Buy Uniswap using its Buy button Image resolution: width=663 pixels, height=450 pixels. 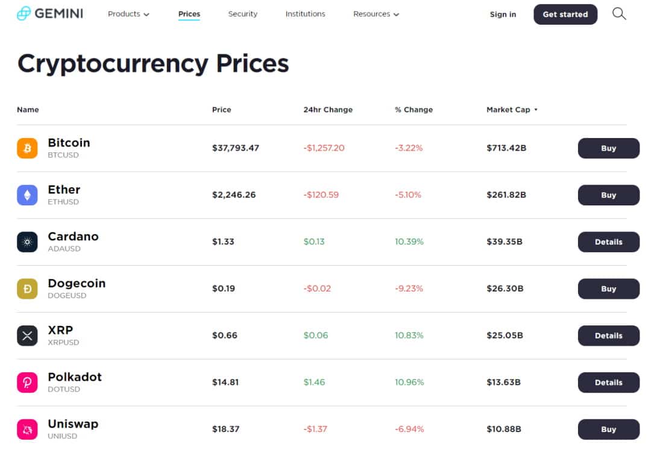coord(609,430)
